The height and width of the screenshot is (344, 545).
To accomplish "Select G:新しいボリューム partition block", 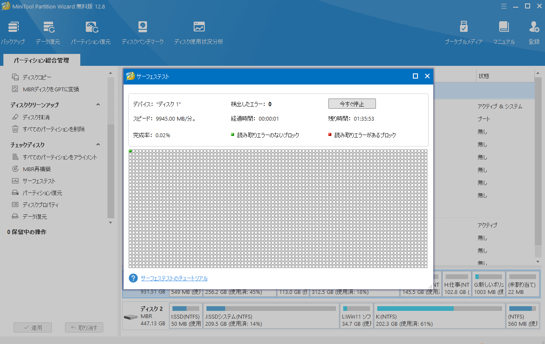I will (x=489, y=284).
